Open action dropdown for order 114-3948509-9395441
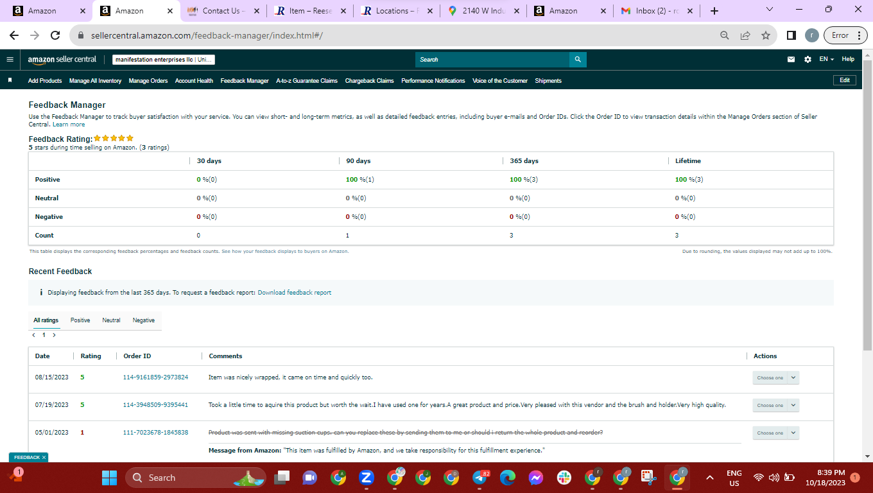The height and width of the screenshot is (493, 873). coord(775,406)
